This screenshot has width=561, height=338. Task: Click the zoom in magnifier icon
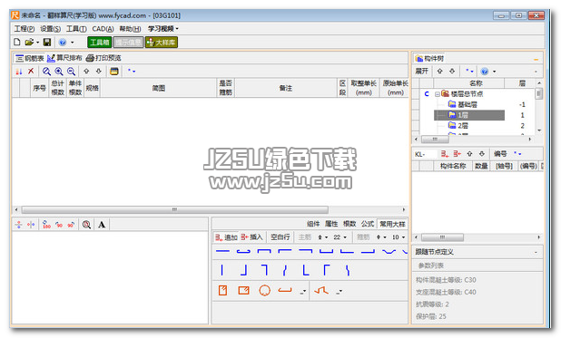[59, 72]
